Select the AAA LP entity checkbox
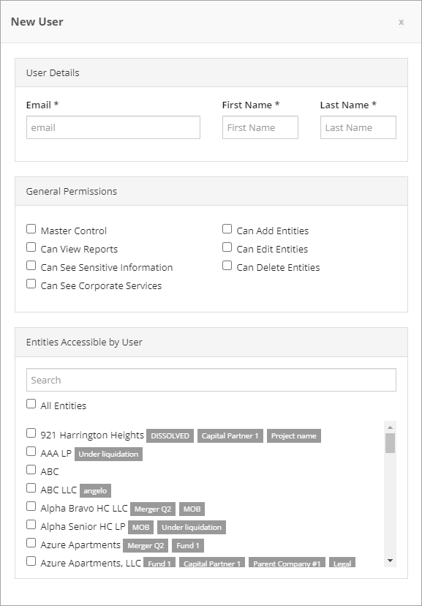The width and height of the screenshot is (422, 606). pos(31,452)
